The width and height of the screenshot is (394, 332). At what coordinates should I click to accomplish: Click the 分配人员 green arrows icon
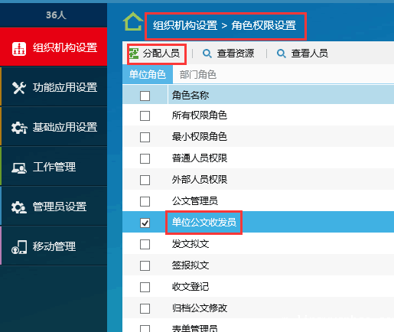tap(134, 54)
